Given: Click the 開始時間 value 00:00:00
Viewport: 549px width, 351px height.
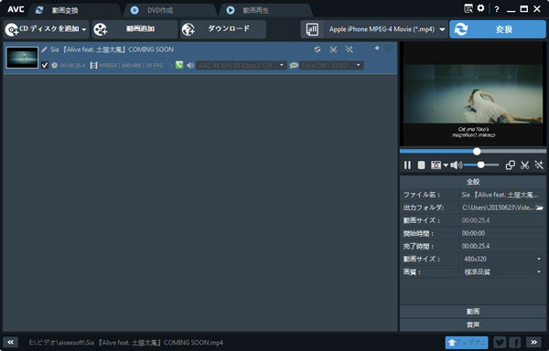Looking at the screenshot, I should pyautogui.click(x=473, y=233).
